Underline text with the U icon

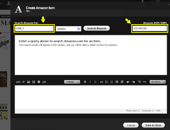(x=95, y=82)
